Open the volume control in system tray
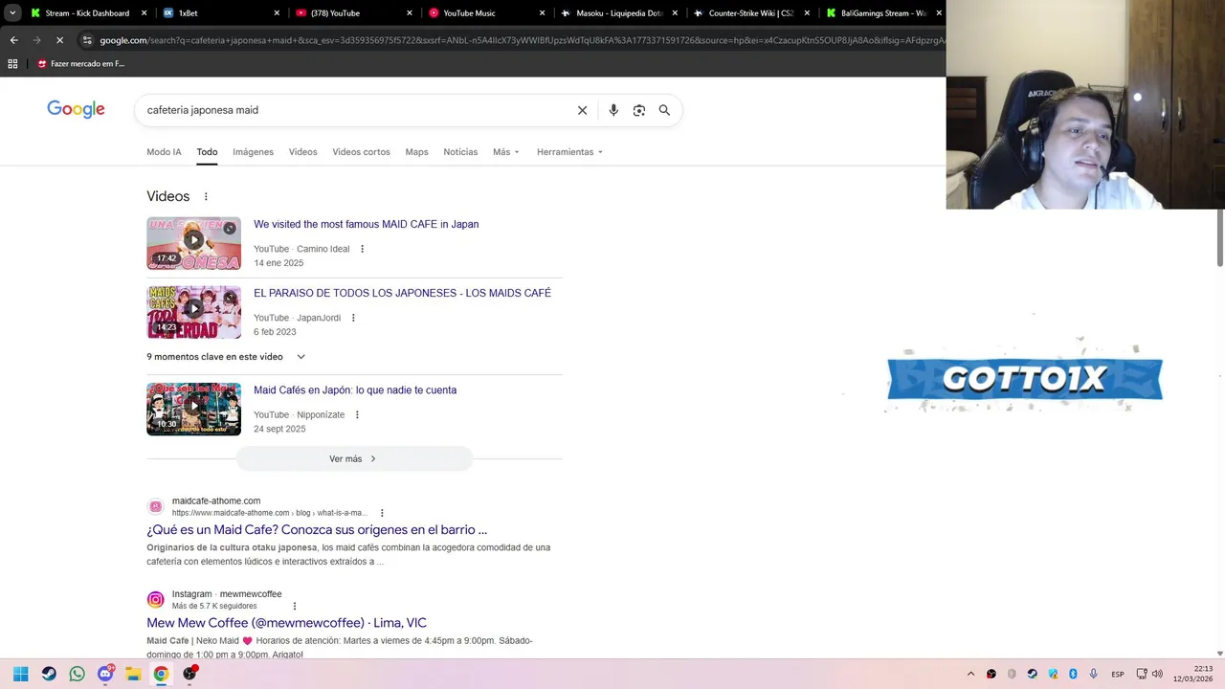1225x689 pixels. (x=1157, y=674)
